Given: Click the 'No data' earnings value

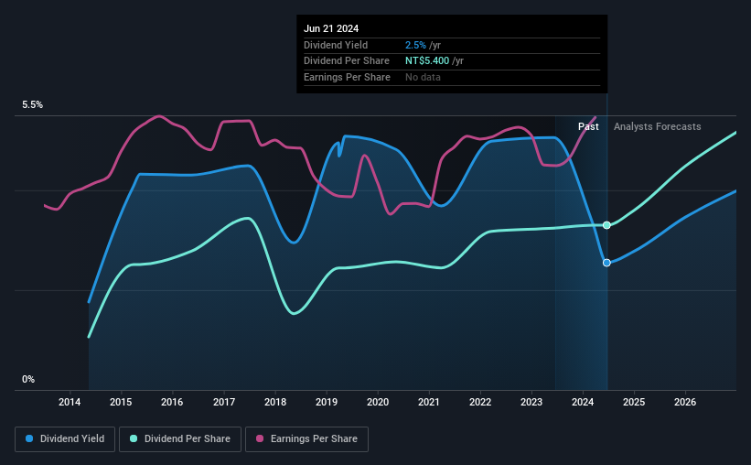Looking at the screenshot, I should (423, 77).
